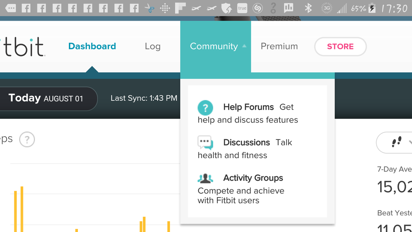Tap the Flipboard notification icon
Viewport: 412px width, 232px height.
click(x=180, y=8)
